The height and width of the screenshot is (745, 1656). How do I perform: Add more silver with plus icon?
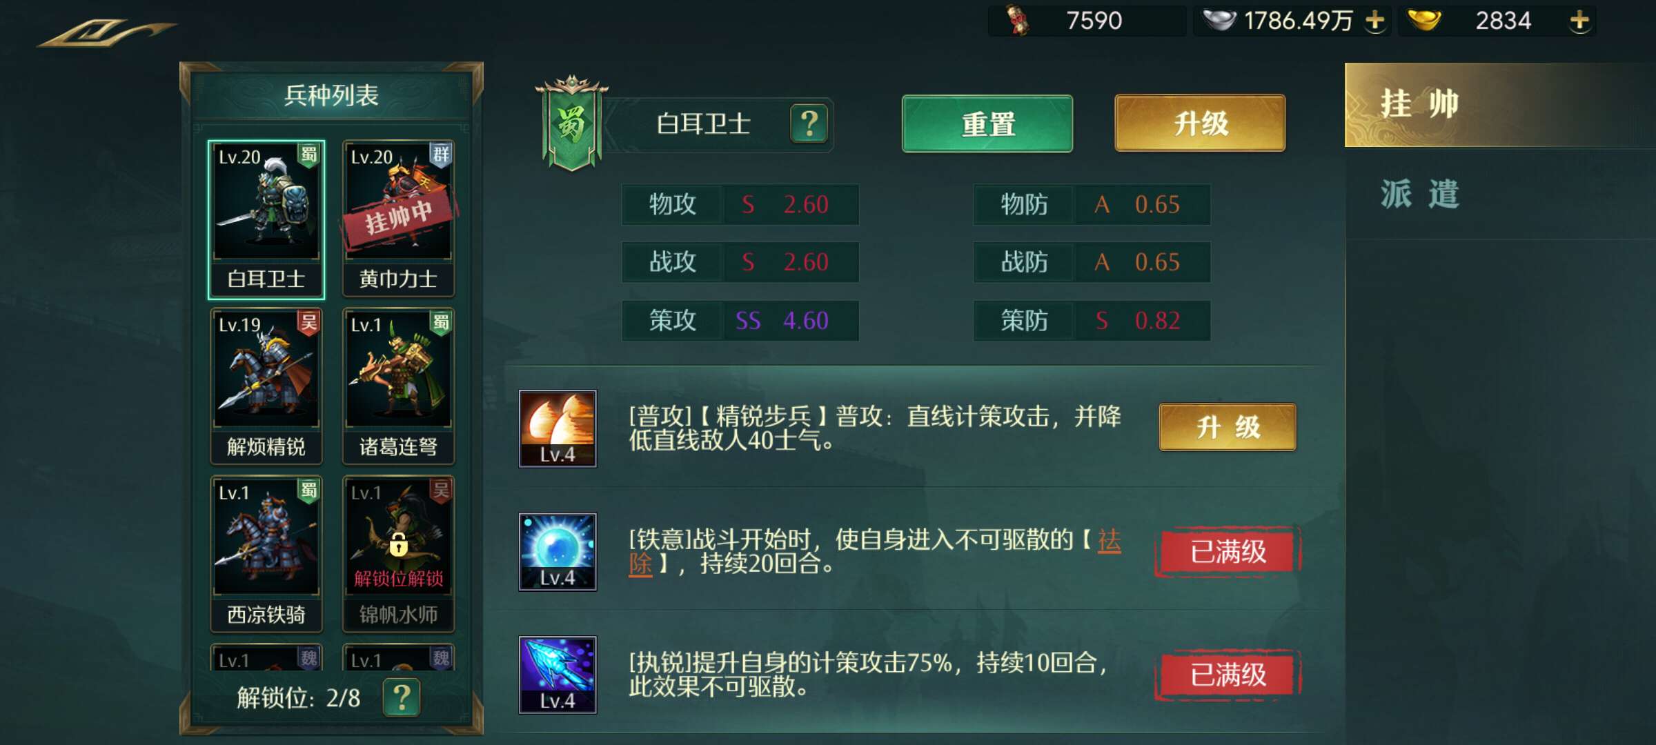pyautogui.click(x=1374, y=21)
